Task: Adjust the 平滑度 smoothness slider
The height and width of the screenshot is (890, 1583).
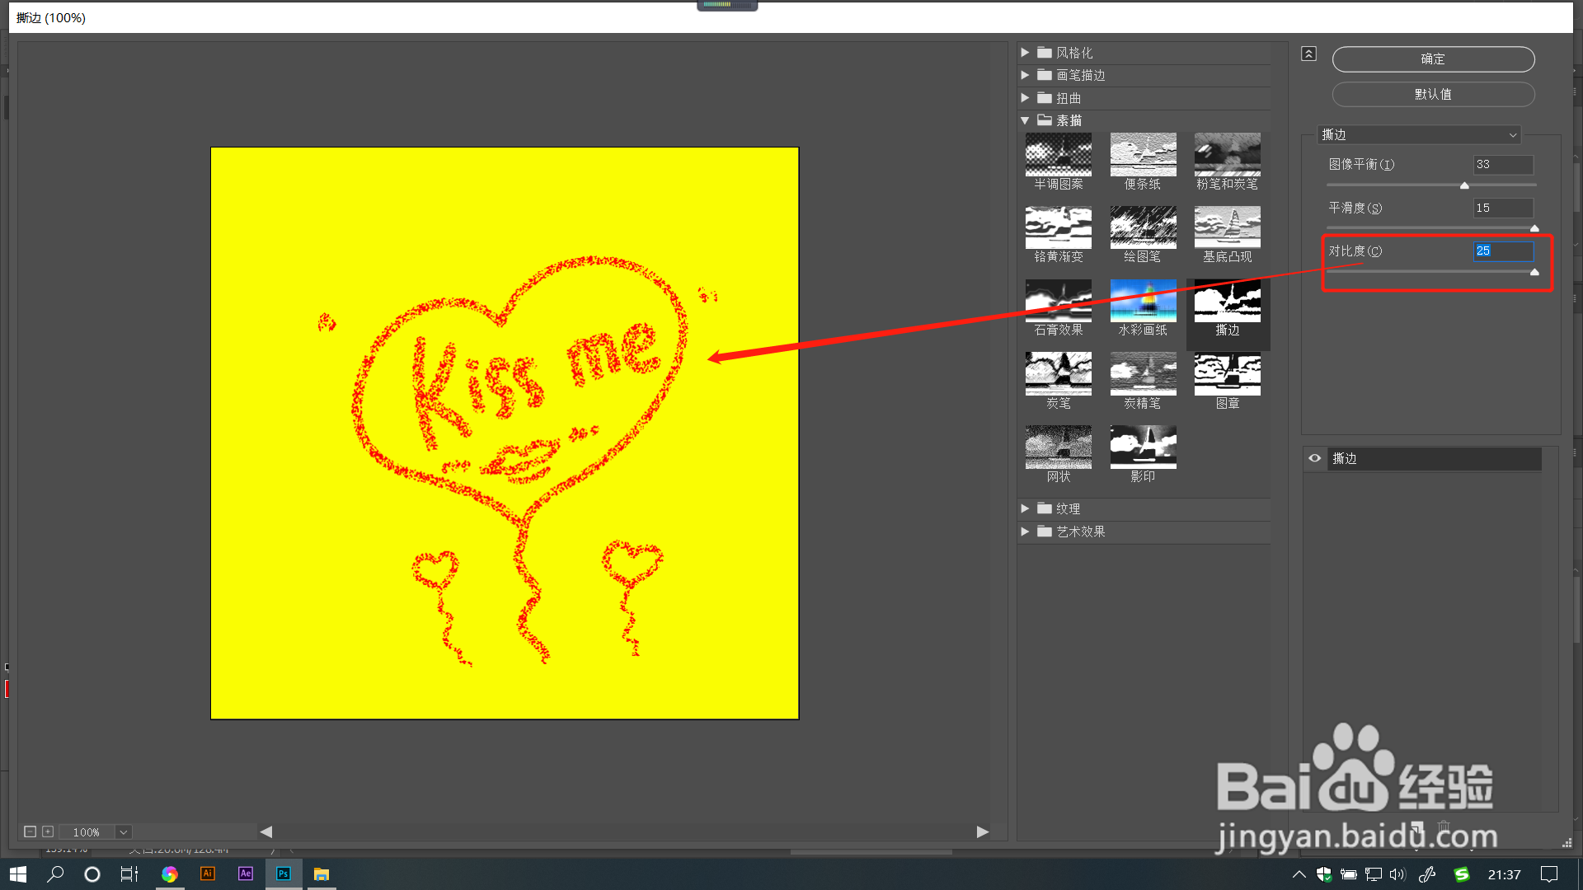Action: [1534, 228]
